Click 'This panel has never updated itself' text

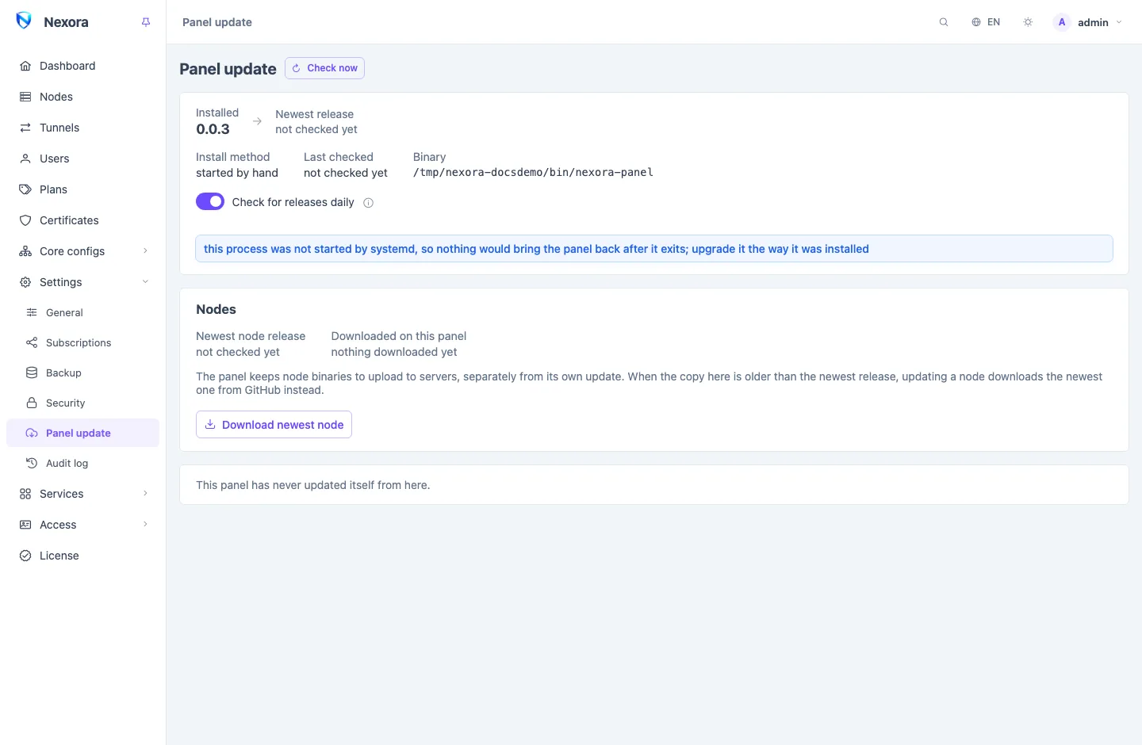pyautogui.click(x=313, y=485)
